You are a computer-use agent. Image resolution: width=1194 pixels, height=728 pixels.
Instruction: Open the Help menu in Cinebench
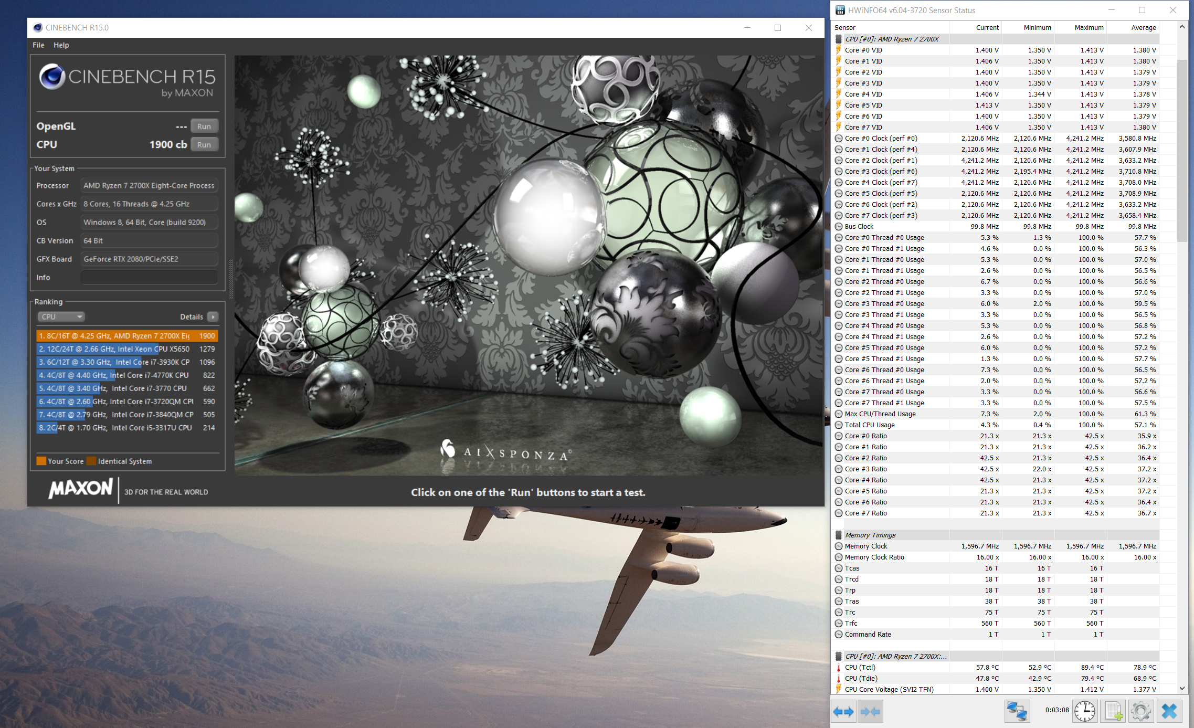point(61,45)
